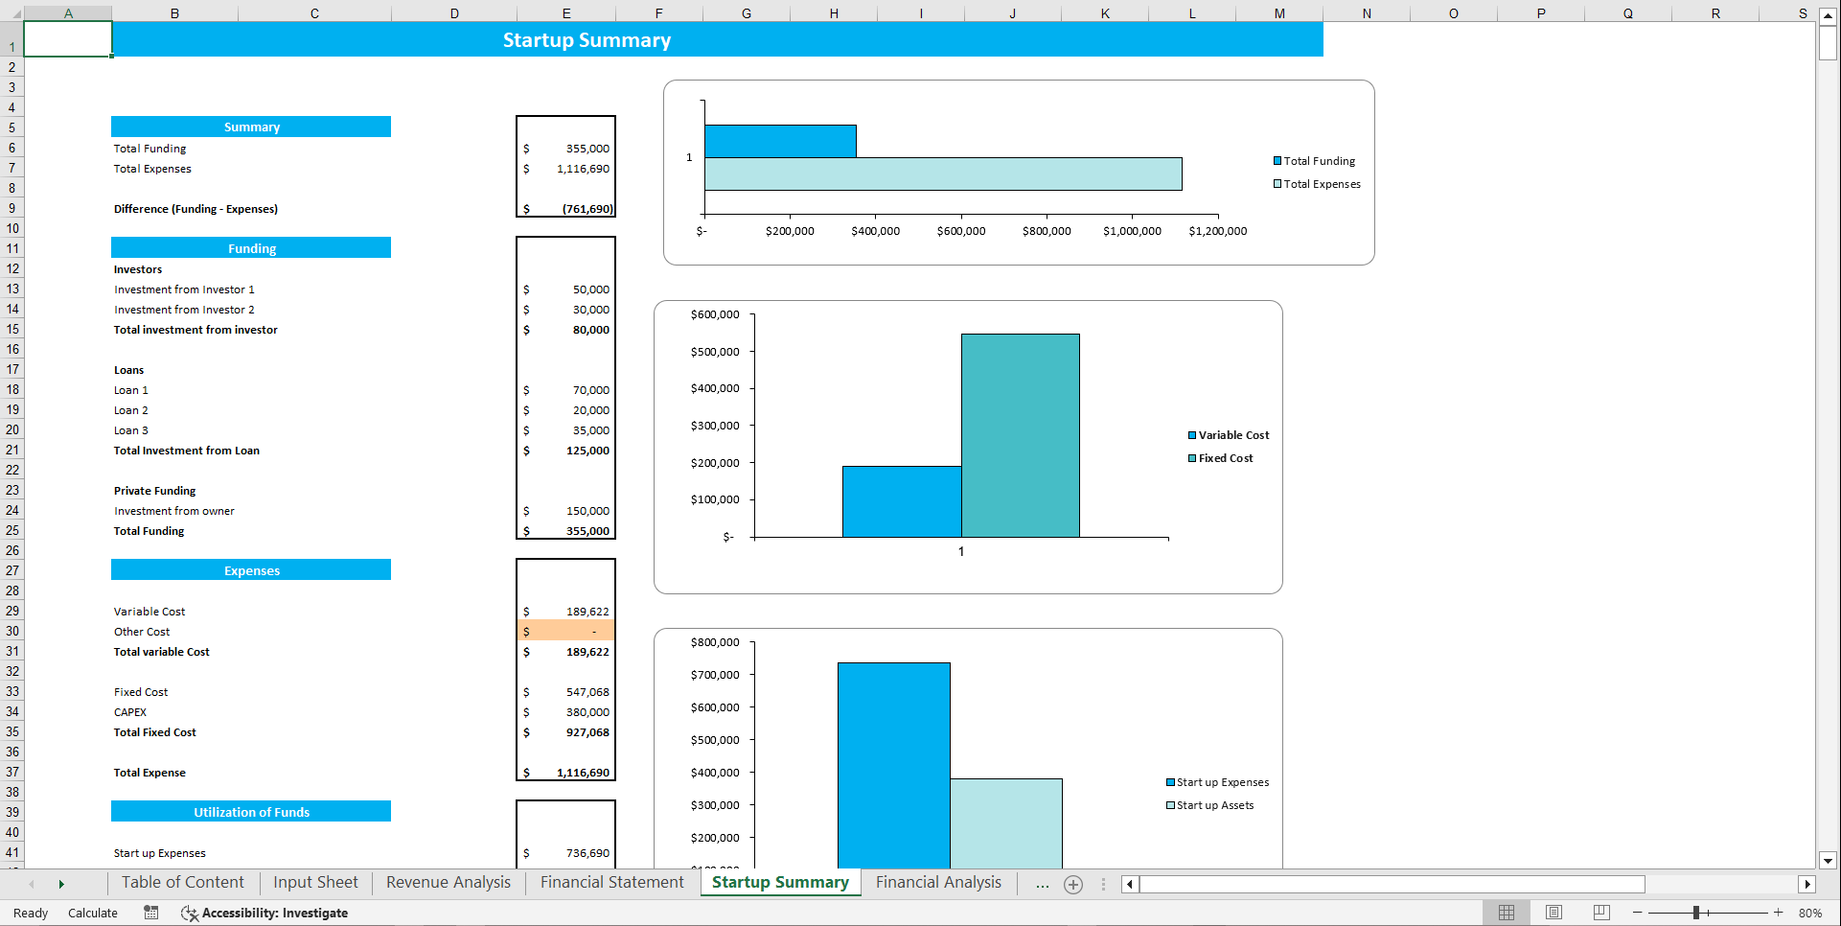The height and width of the screenshot is (926, 1841).
Task: Switch to the Revenue Analysis tab
Action: pyautogui.click(x=448, y=882)
